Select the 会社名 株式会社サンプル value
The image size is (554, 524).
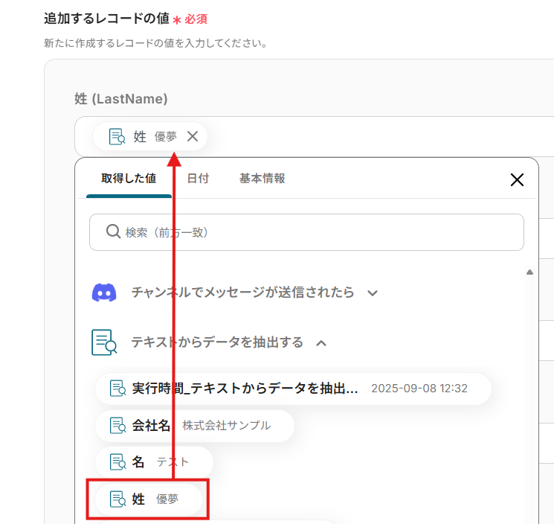point(195,425)
